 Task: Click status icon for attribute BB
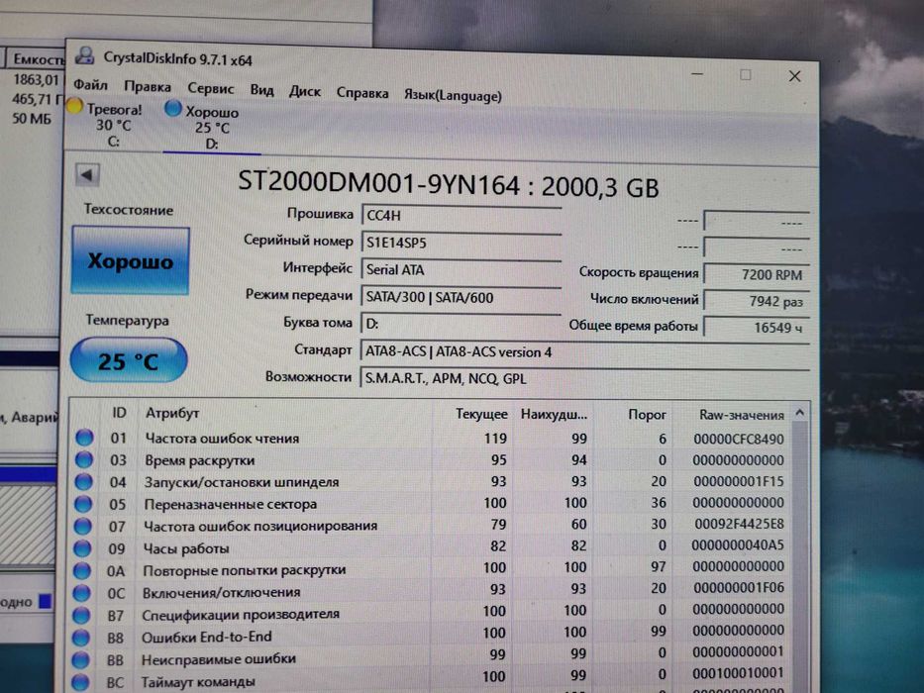point(80,660)
